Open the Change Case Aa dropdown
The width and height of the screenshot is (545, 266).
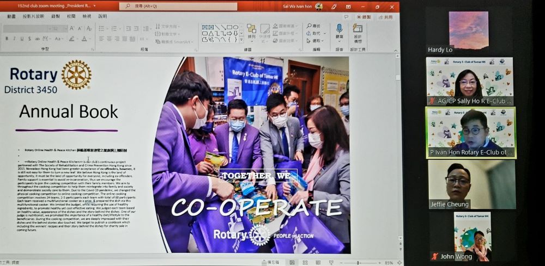coord(58,39)
